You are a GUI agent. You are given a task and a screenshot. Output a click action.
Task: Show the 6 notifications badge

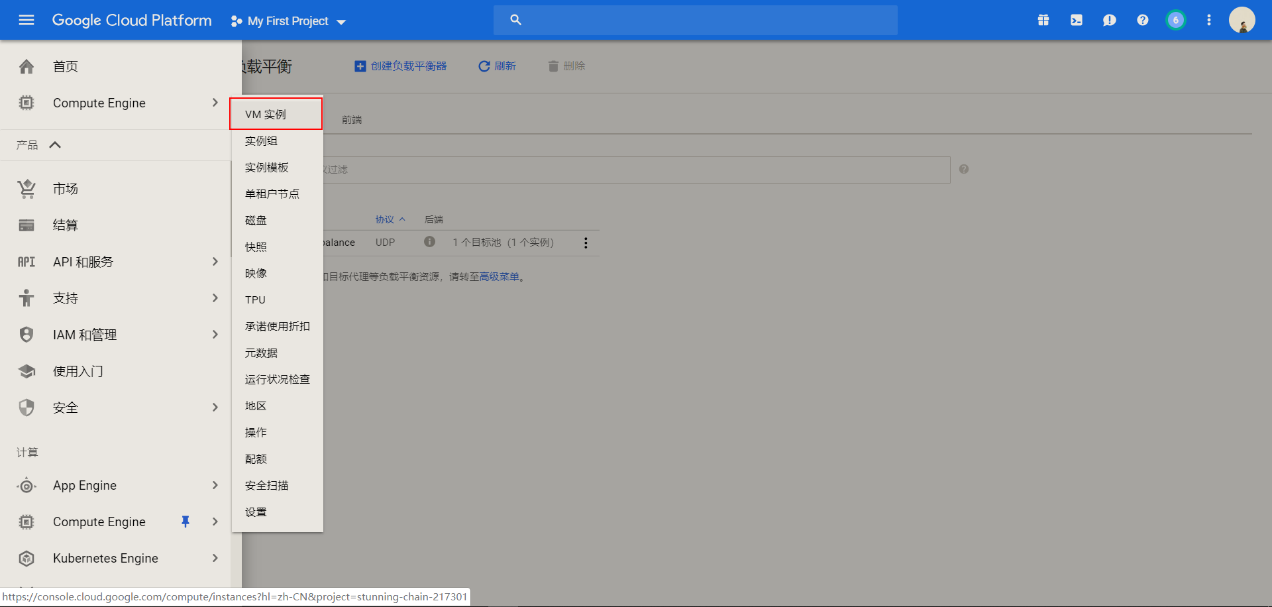pyautogui.click(x=1176, y=20)
